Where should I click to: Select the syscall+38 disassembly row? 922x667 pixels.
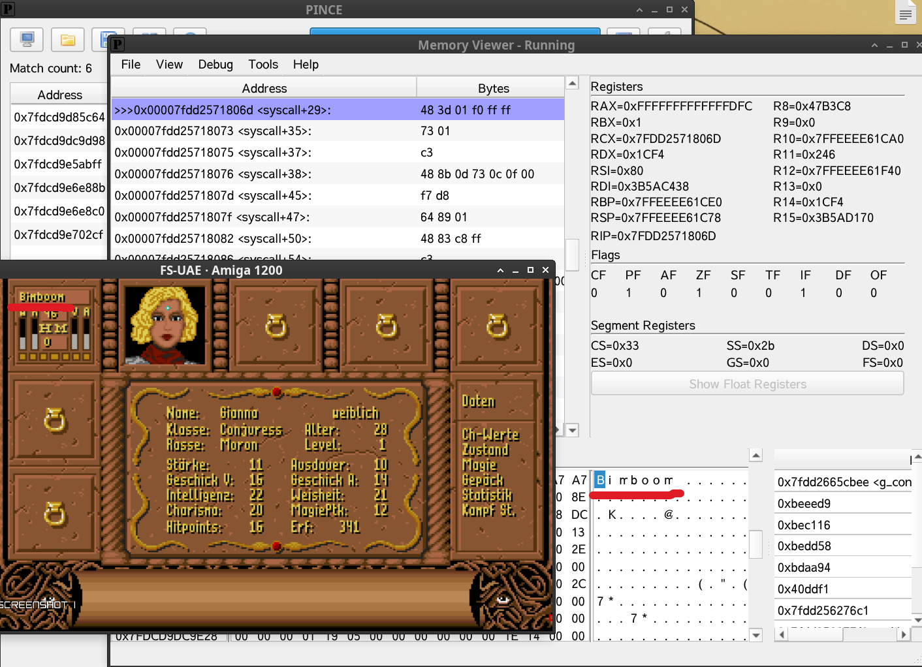coord(338,174)
